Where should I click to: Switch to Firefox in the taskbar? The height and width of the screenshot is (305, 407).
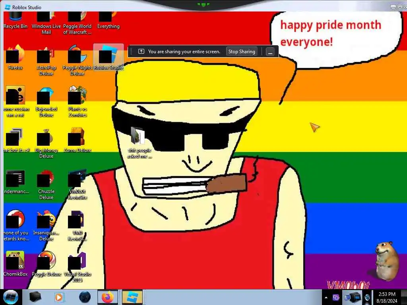107,297
